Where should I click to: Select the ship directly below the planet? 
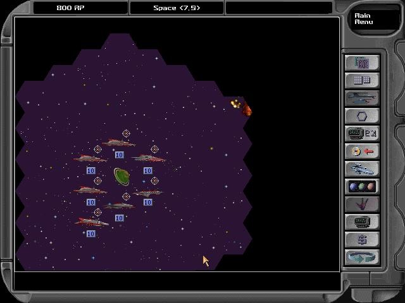119,206
